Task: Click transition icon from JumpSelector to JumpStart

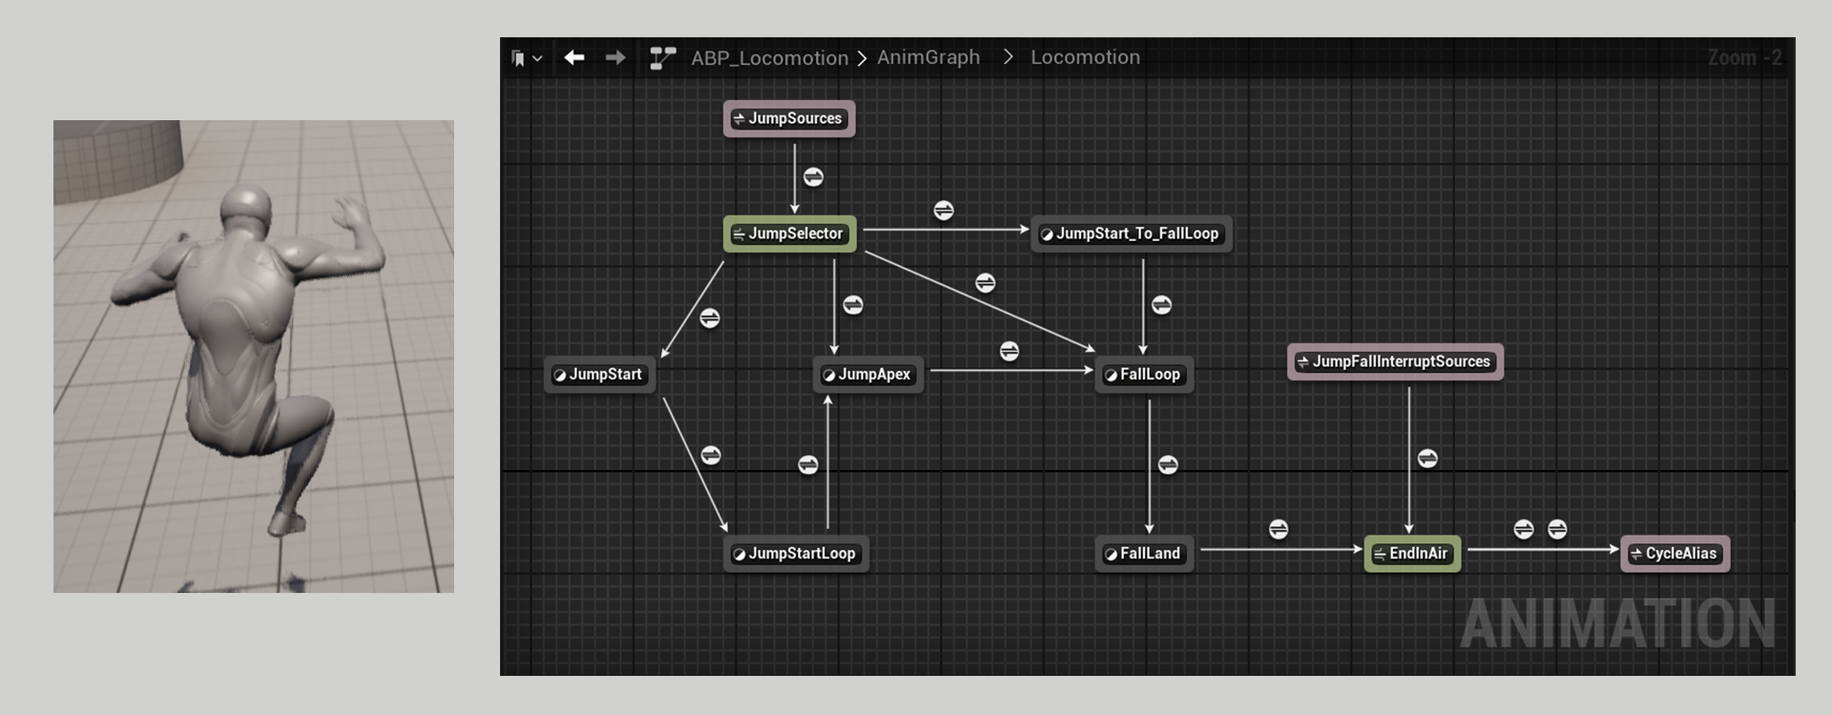Action: [x=710, y=318]
